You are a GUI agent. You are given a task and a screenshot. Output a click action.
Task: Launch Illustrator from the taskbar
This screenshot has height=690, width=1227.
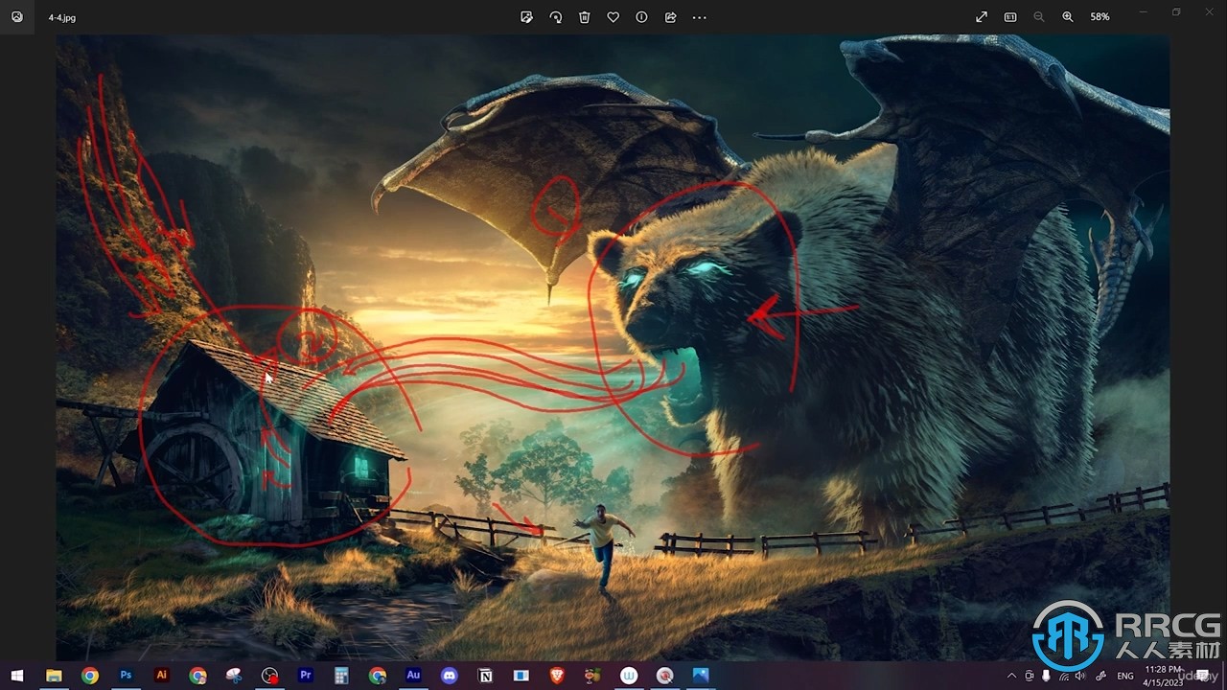coord(162,676)
